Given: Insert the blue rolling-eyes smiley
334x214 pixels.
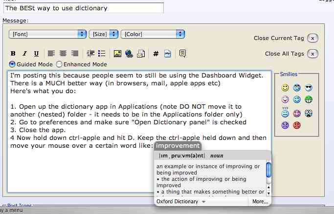Looking at the screenshot, I should click(297, 87).
